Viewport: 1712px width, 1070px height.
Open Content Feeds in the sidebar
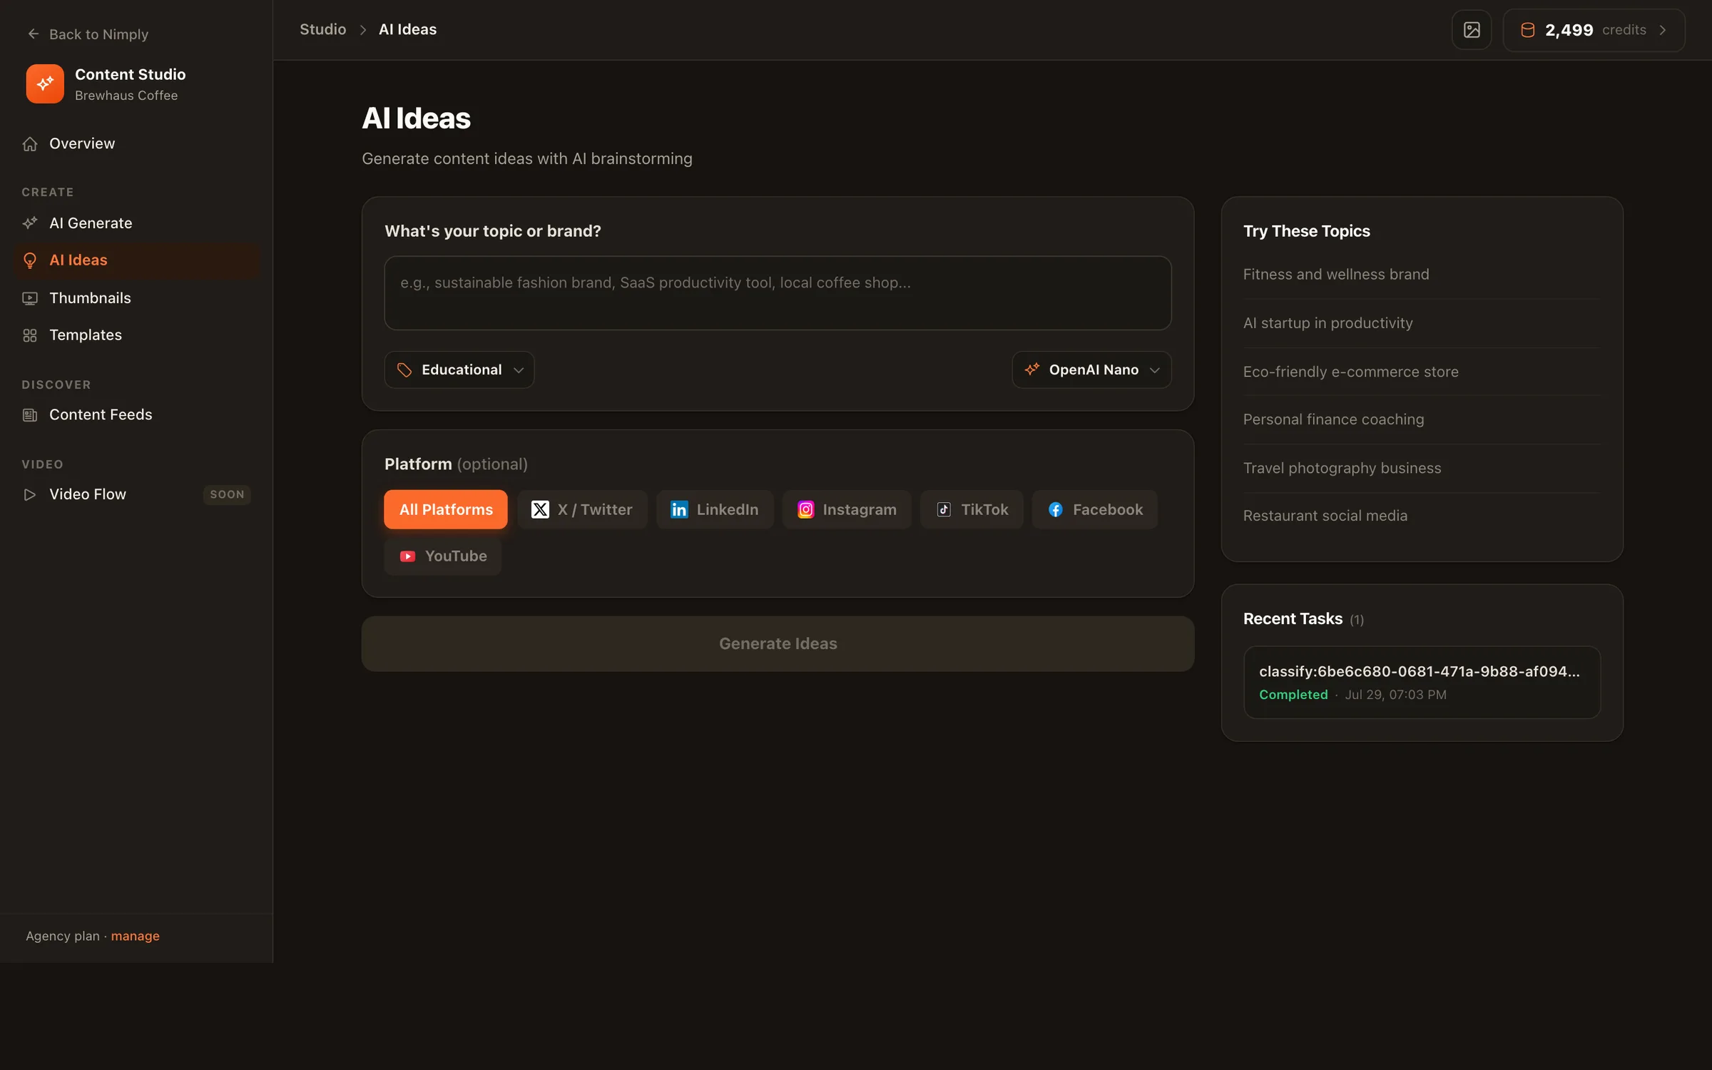(137, 415)
